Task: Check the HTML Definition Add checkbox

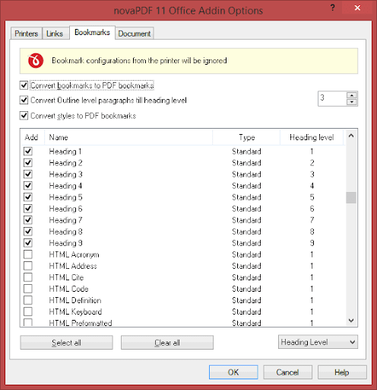Action: click(x=28, y=300)
